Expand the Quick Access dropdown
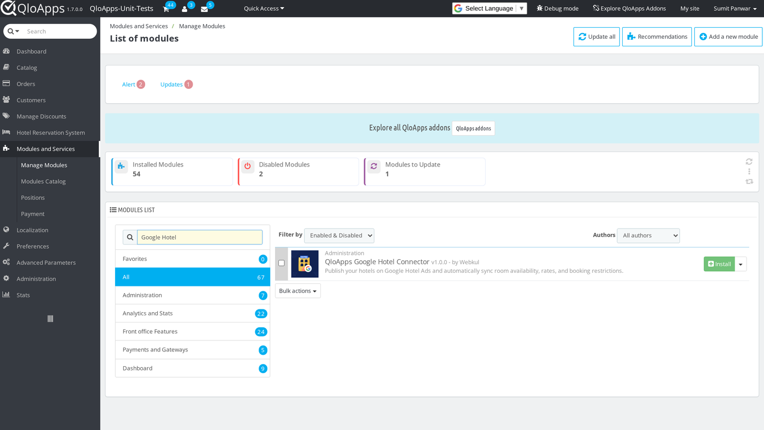This screenshot has width=764, height=430. pyautogui.click(x=264, y=9)
